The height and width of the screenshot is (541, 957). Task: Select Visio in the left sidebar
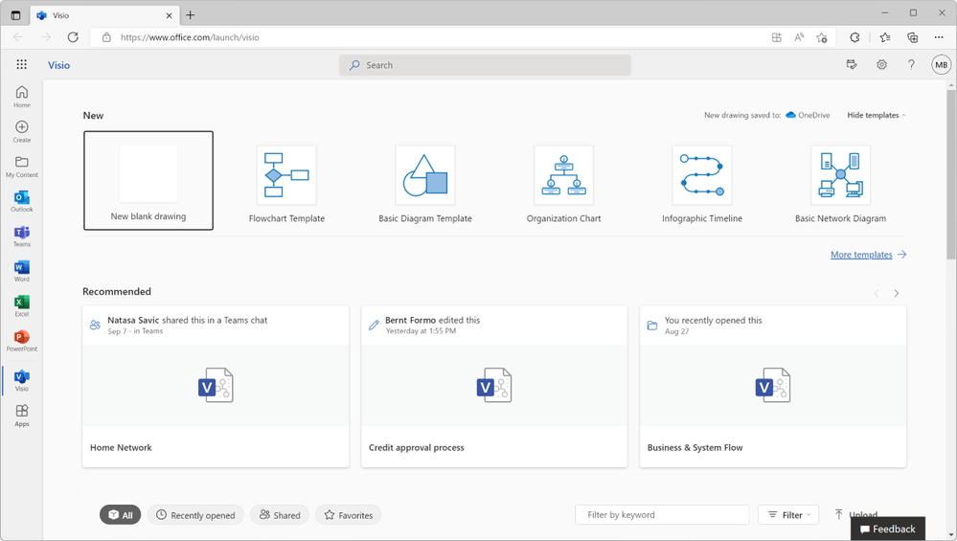[22, 380]
